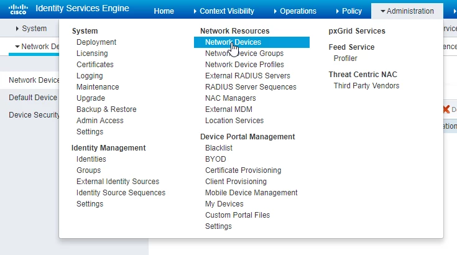This screenshot has width=457, height=255.
Task: Click the Cisco logo icon
Action: coord(18,9)
